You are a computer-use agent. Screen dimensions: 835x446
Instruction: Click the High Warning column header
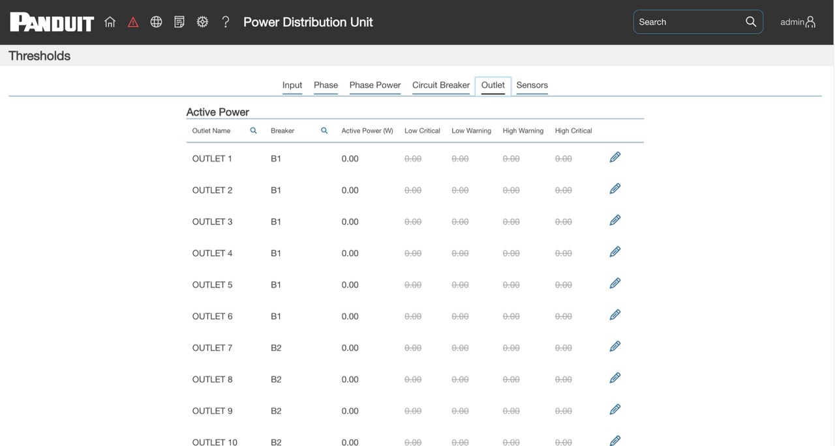(x=523, y=131)
